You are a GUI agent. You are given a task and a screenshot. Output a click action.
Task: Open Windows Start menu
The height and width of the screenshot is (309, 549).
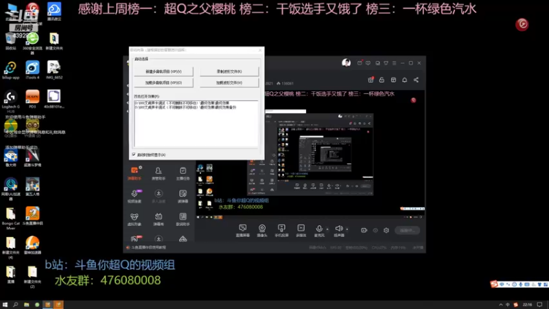click(5, 305)
